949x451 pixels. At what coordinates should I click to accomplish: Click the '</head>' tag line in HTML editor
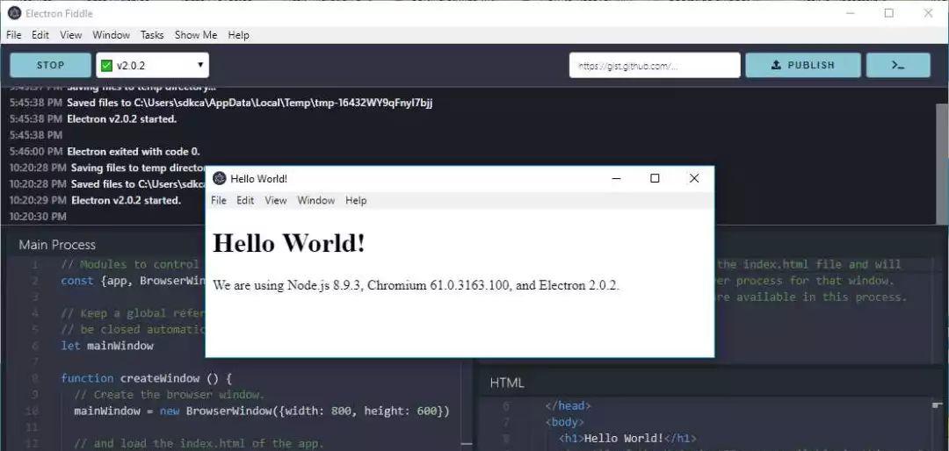[x=568, y=405]
